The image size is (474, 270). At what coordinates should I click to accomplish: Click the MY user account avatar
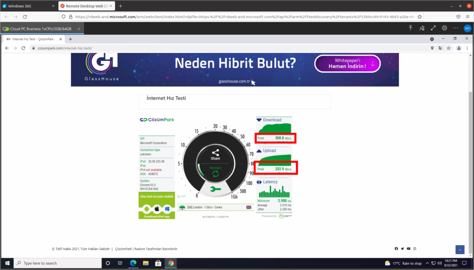click(468, 28)
